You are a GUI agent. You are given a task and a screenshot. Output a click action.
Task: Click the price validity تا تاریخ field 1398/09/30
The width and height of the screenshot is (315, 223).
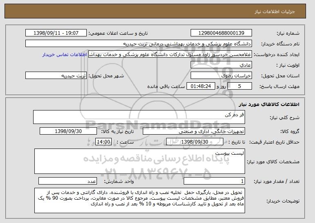pos(195,142)
